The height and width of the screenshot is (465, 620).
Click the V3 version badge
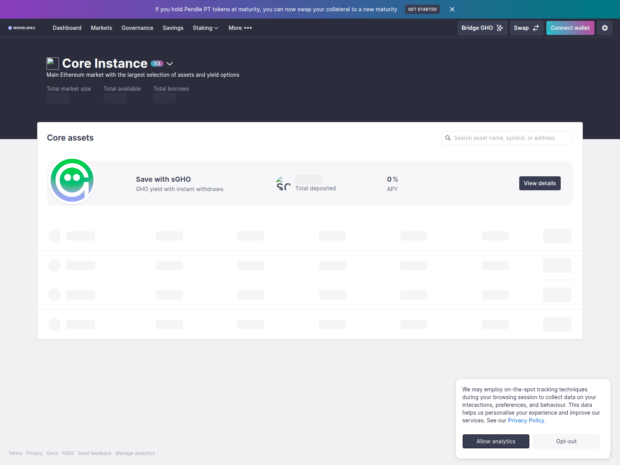[x=157, y=64]
